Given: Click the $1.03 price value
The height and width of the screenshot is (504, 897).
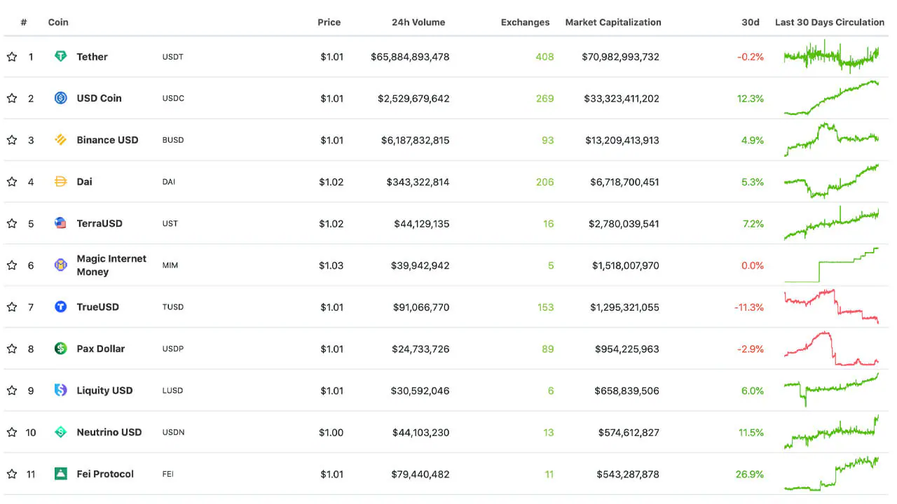Looking at the screenshot, I should (331, 265).
